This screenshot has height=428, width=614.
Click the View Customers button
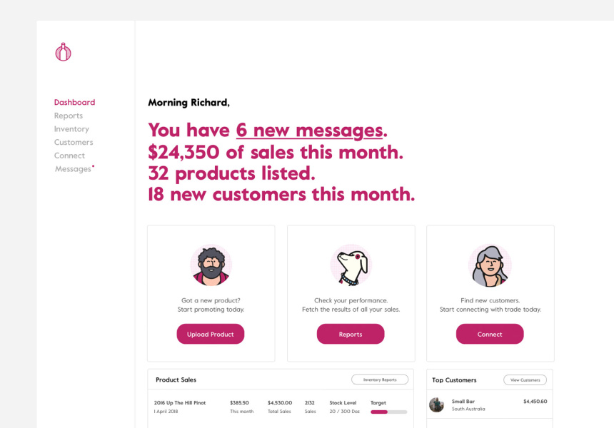[x=525, y=380]
